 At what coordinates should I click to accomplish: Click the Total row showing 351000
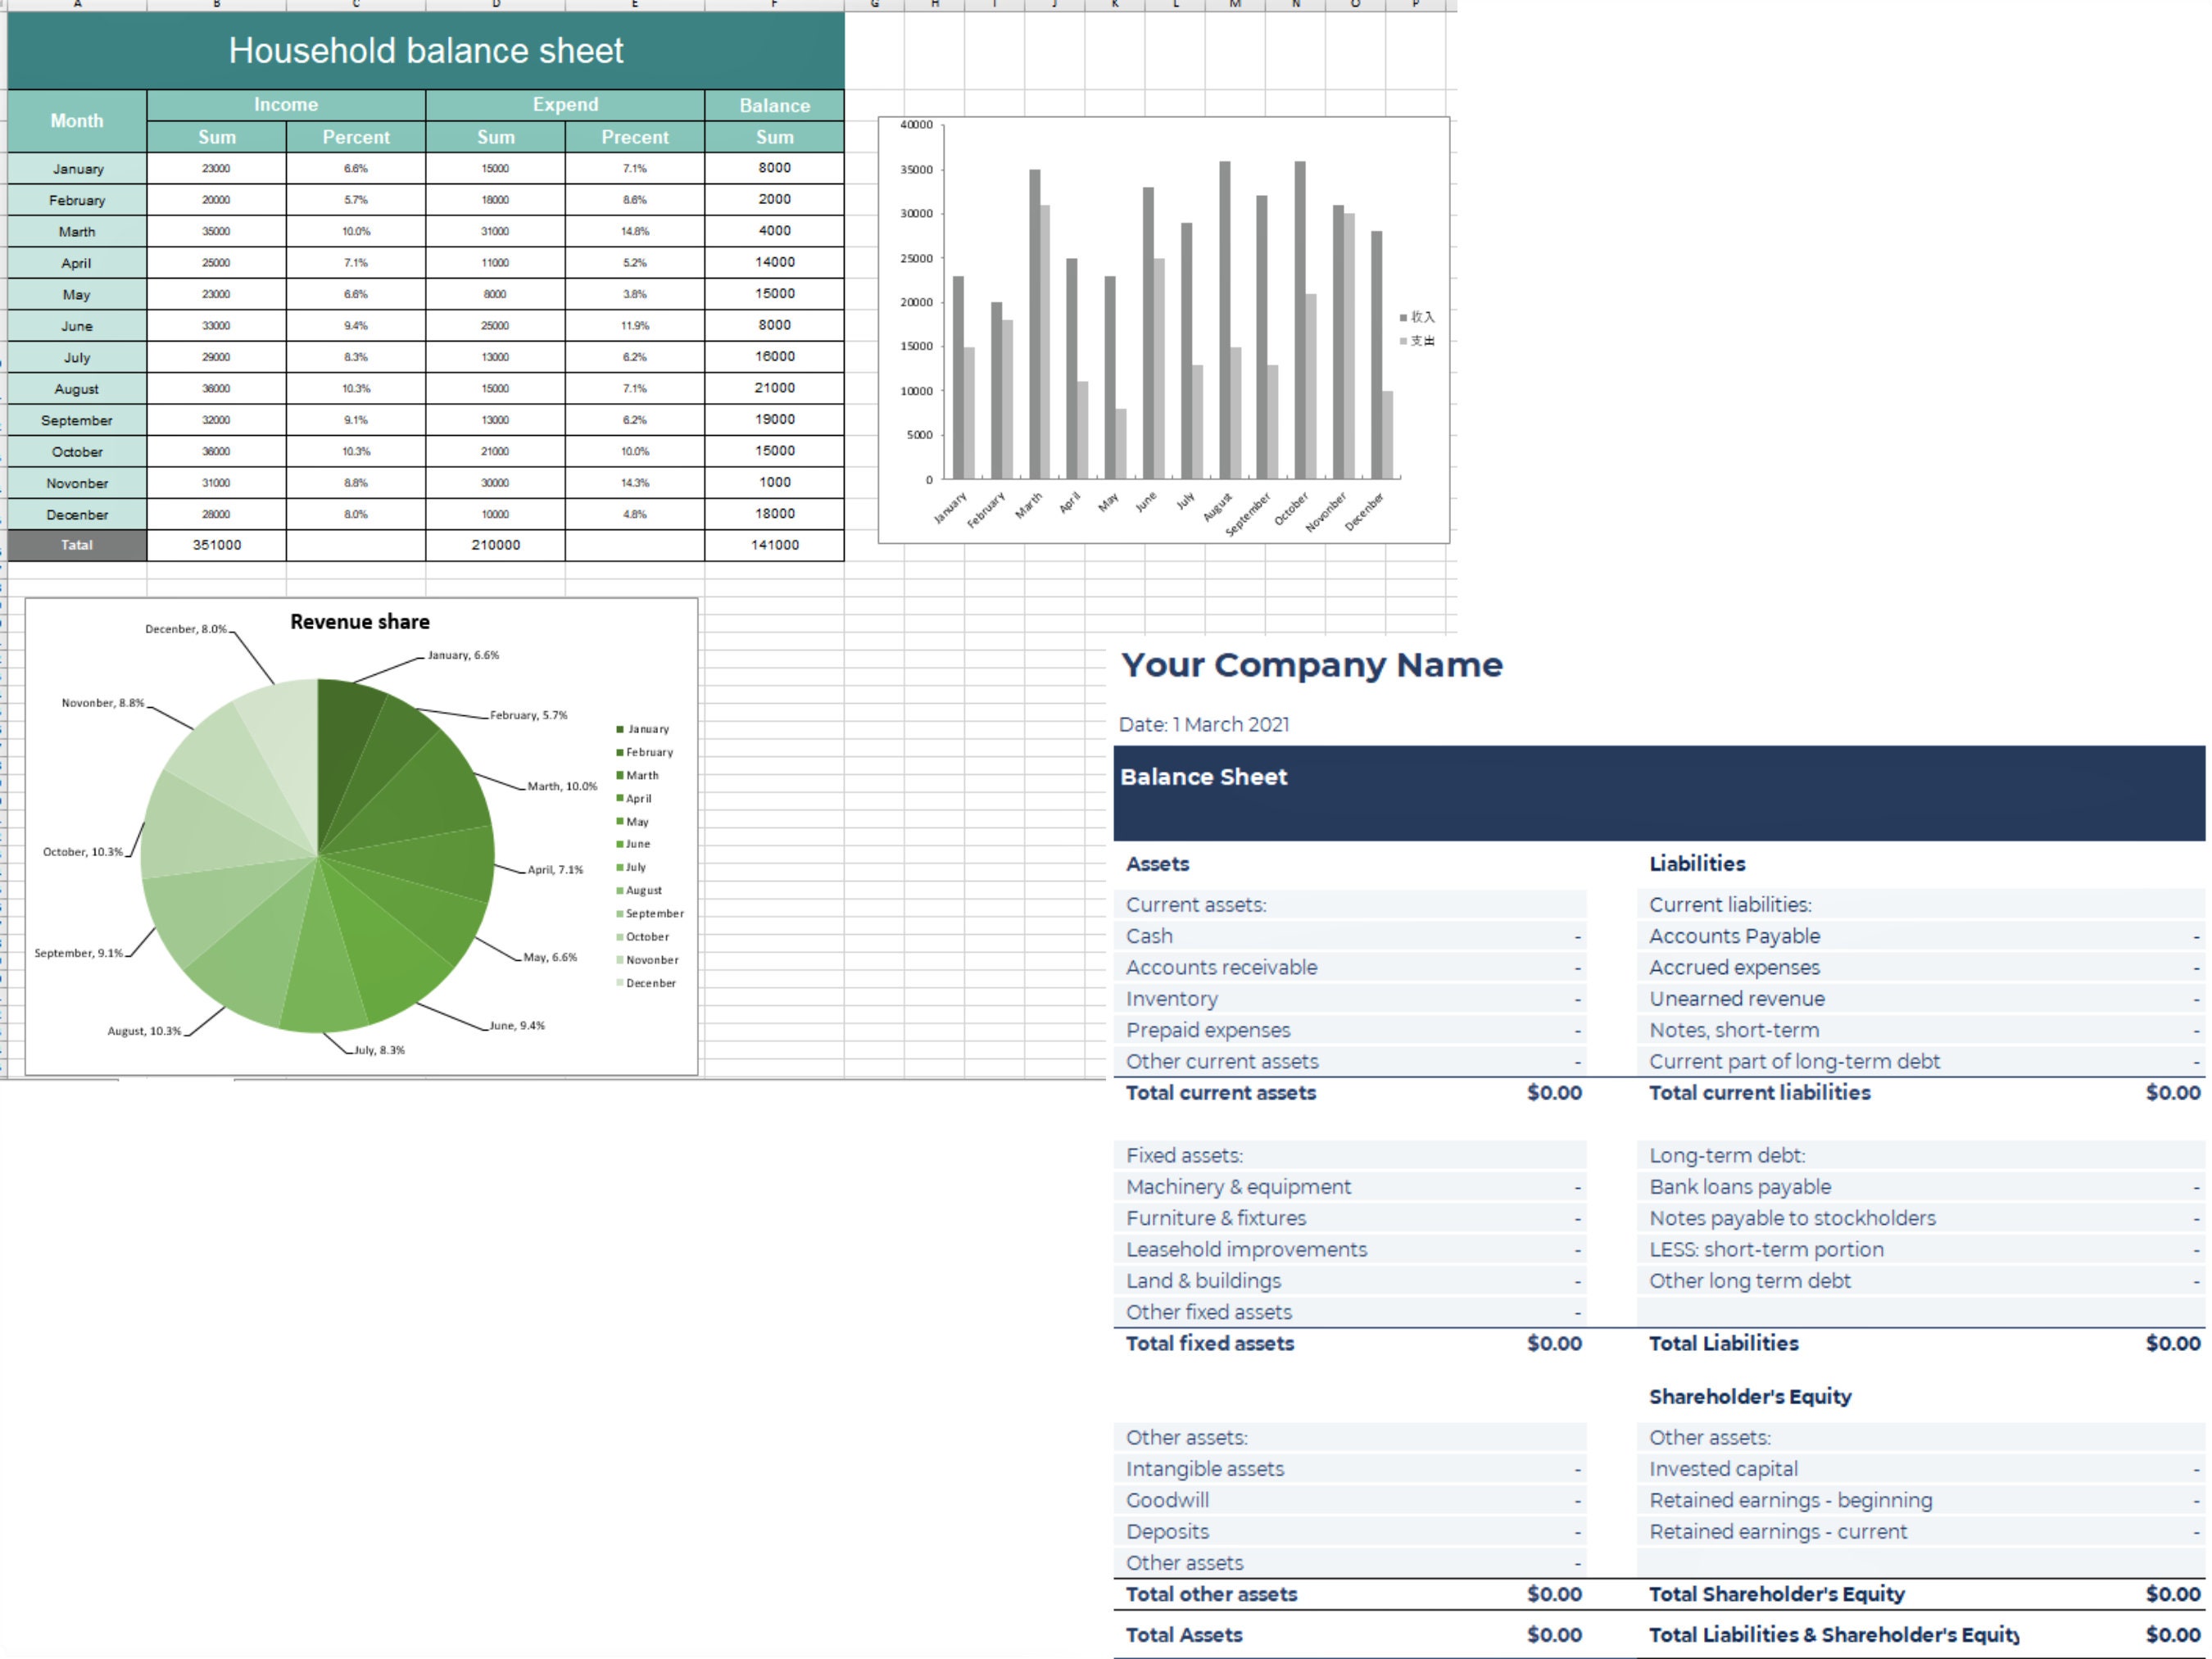coord(216,545)
